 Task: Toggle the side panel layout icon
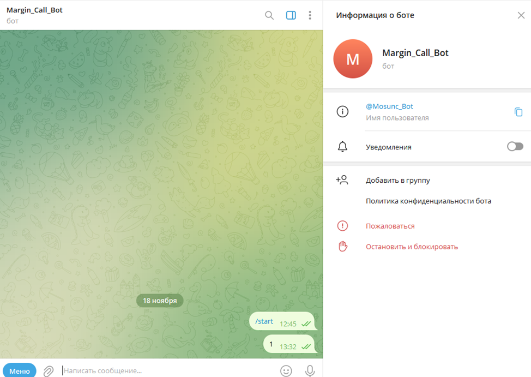coord(291,15)
